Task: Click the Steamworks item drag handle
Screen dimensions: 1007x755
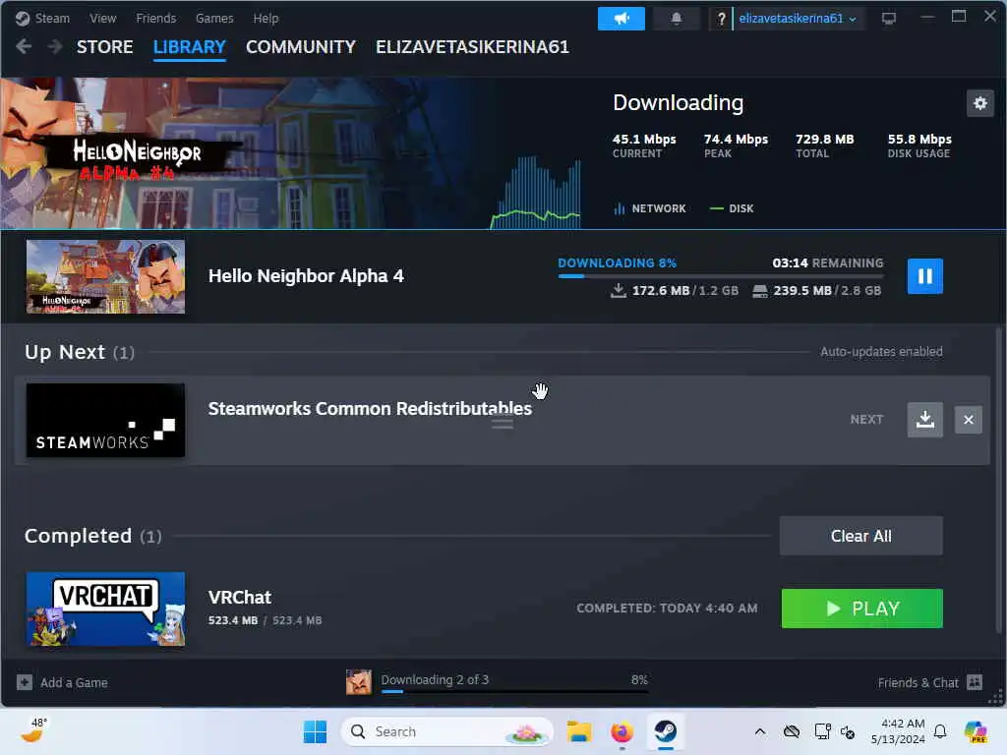Action: [503, 424]
